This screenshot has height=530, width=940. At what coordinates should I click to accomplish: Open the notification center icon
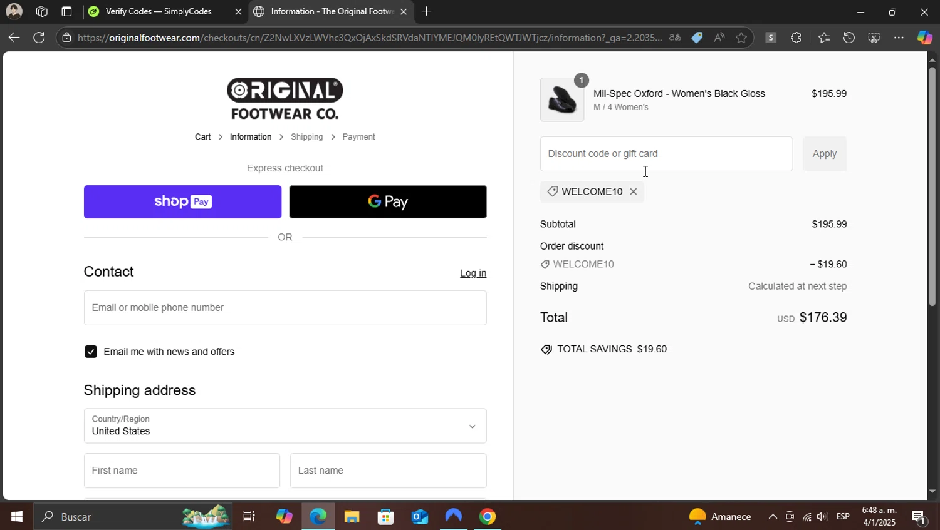coord(919,517)
